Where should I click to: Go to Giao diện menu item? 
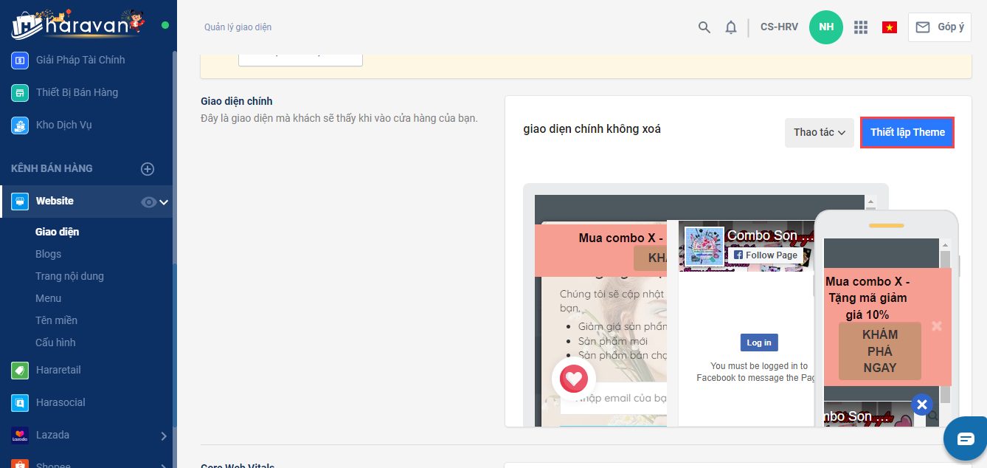pyautogui.click(x=57, y=232)
